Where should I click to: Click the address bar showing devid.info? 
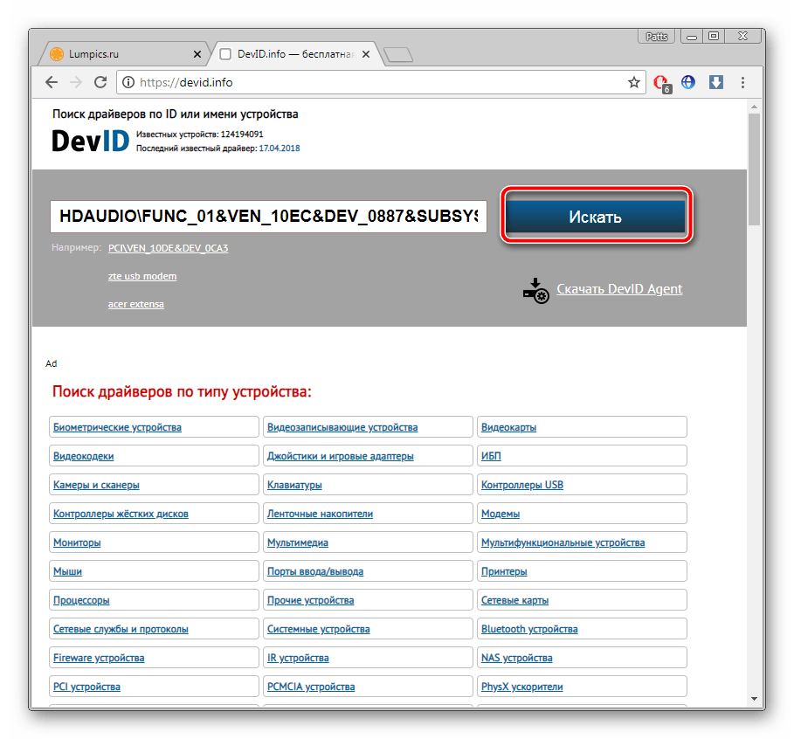pos(376,82)
